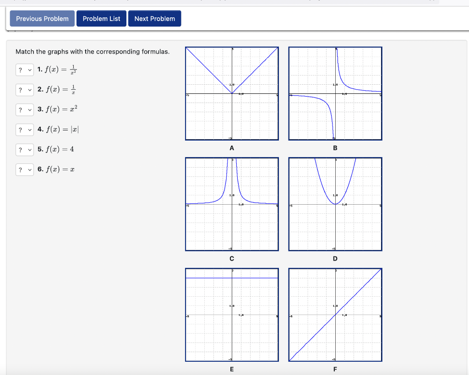Select graph E showing the horizontal line
The height and width of the screenshot is (375, 469).
pyautogui.click(x=232, y=315)
